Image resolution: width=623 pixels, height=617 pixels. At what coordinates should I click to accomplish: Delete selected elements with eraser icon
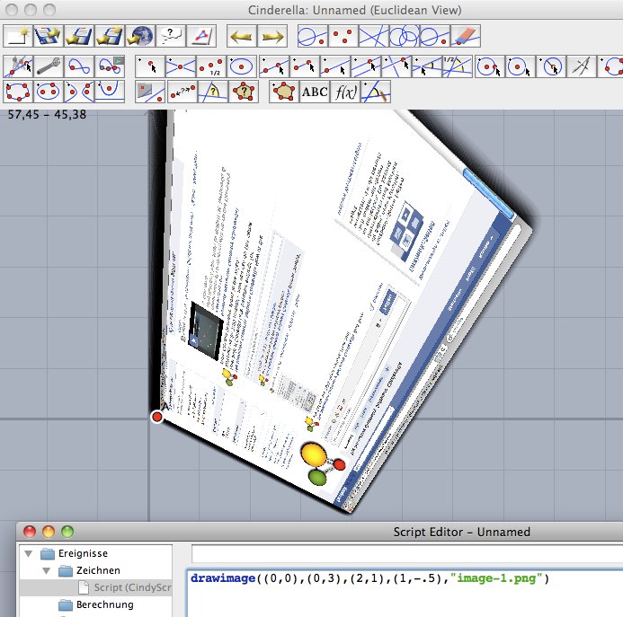pyautogui.click(x=466, y=36)
